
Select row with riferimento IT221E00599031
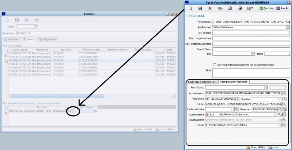tap(92, 64)
